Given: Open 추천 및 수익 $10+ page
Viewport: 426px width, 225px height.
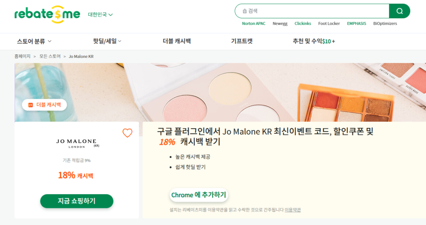Looking at the screenshot, I should coord(314,41).
